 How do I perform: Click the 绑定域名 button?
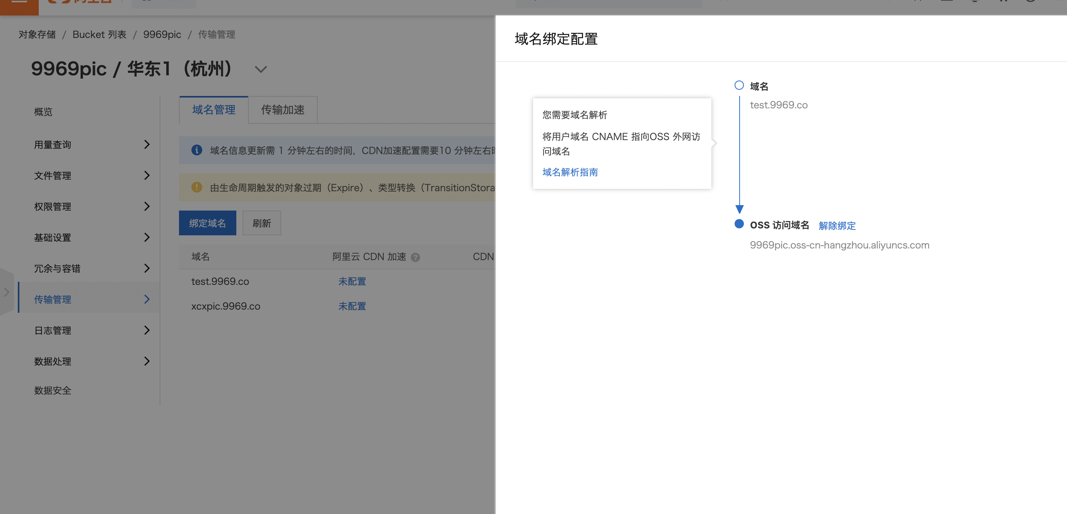[x=208, y=223]
